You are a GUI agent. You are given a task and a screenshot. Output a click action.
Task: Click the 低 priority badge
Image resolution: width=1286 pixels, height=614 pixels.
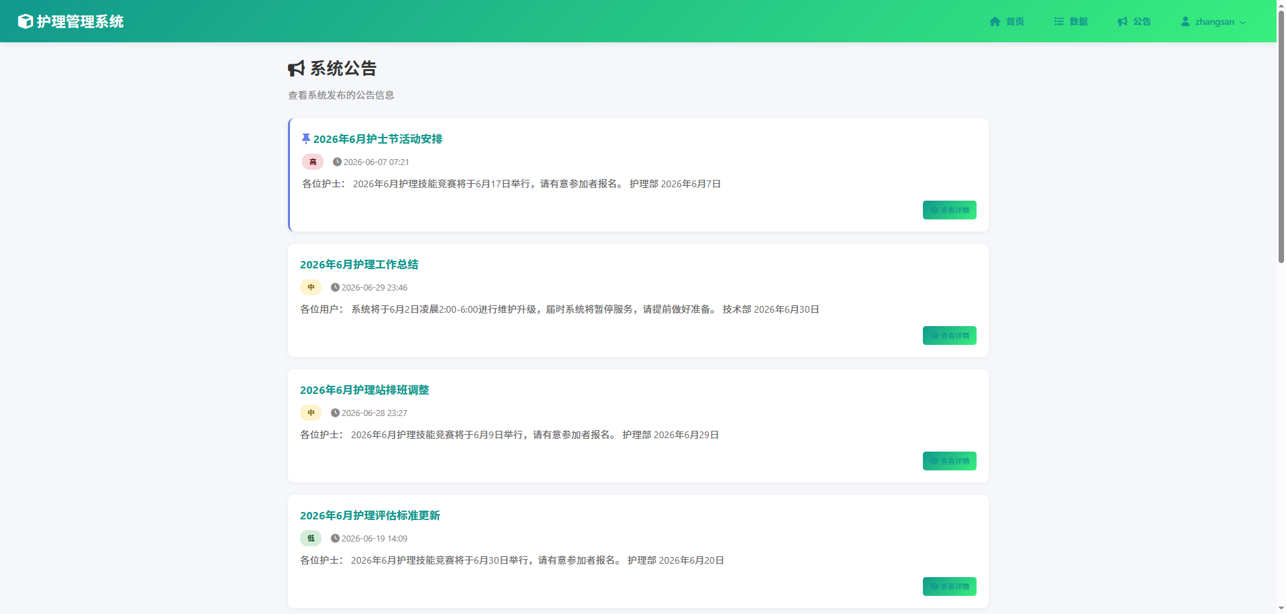(x=311, y=538)
